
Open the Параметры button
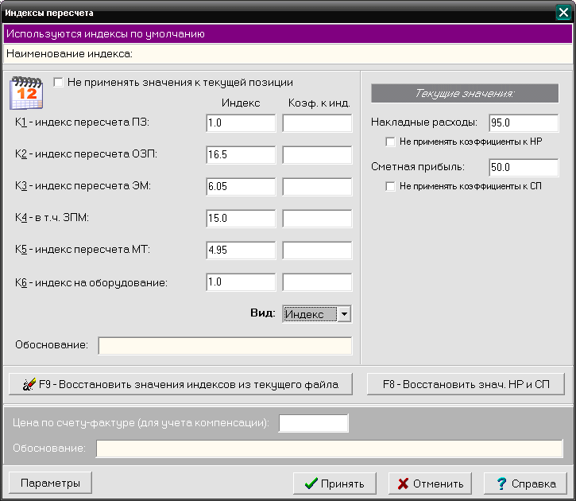50,483
